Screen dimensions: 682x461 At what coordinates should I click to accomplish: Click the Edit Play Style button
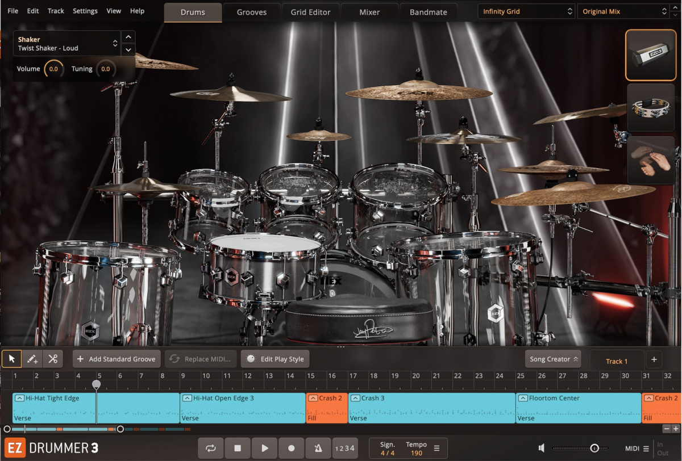pos(275,359)
